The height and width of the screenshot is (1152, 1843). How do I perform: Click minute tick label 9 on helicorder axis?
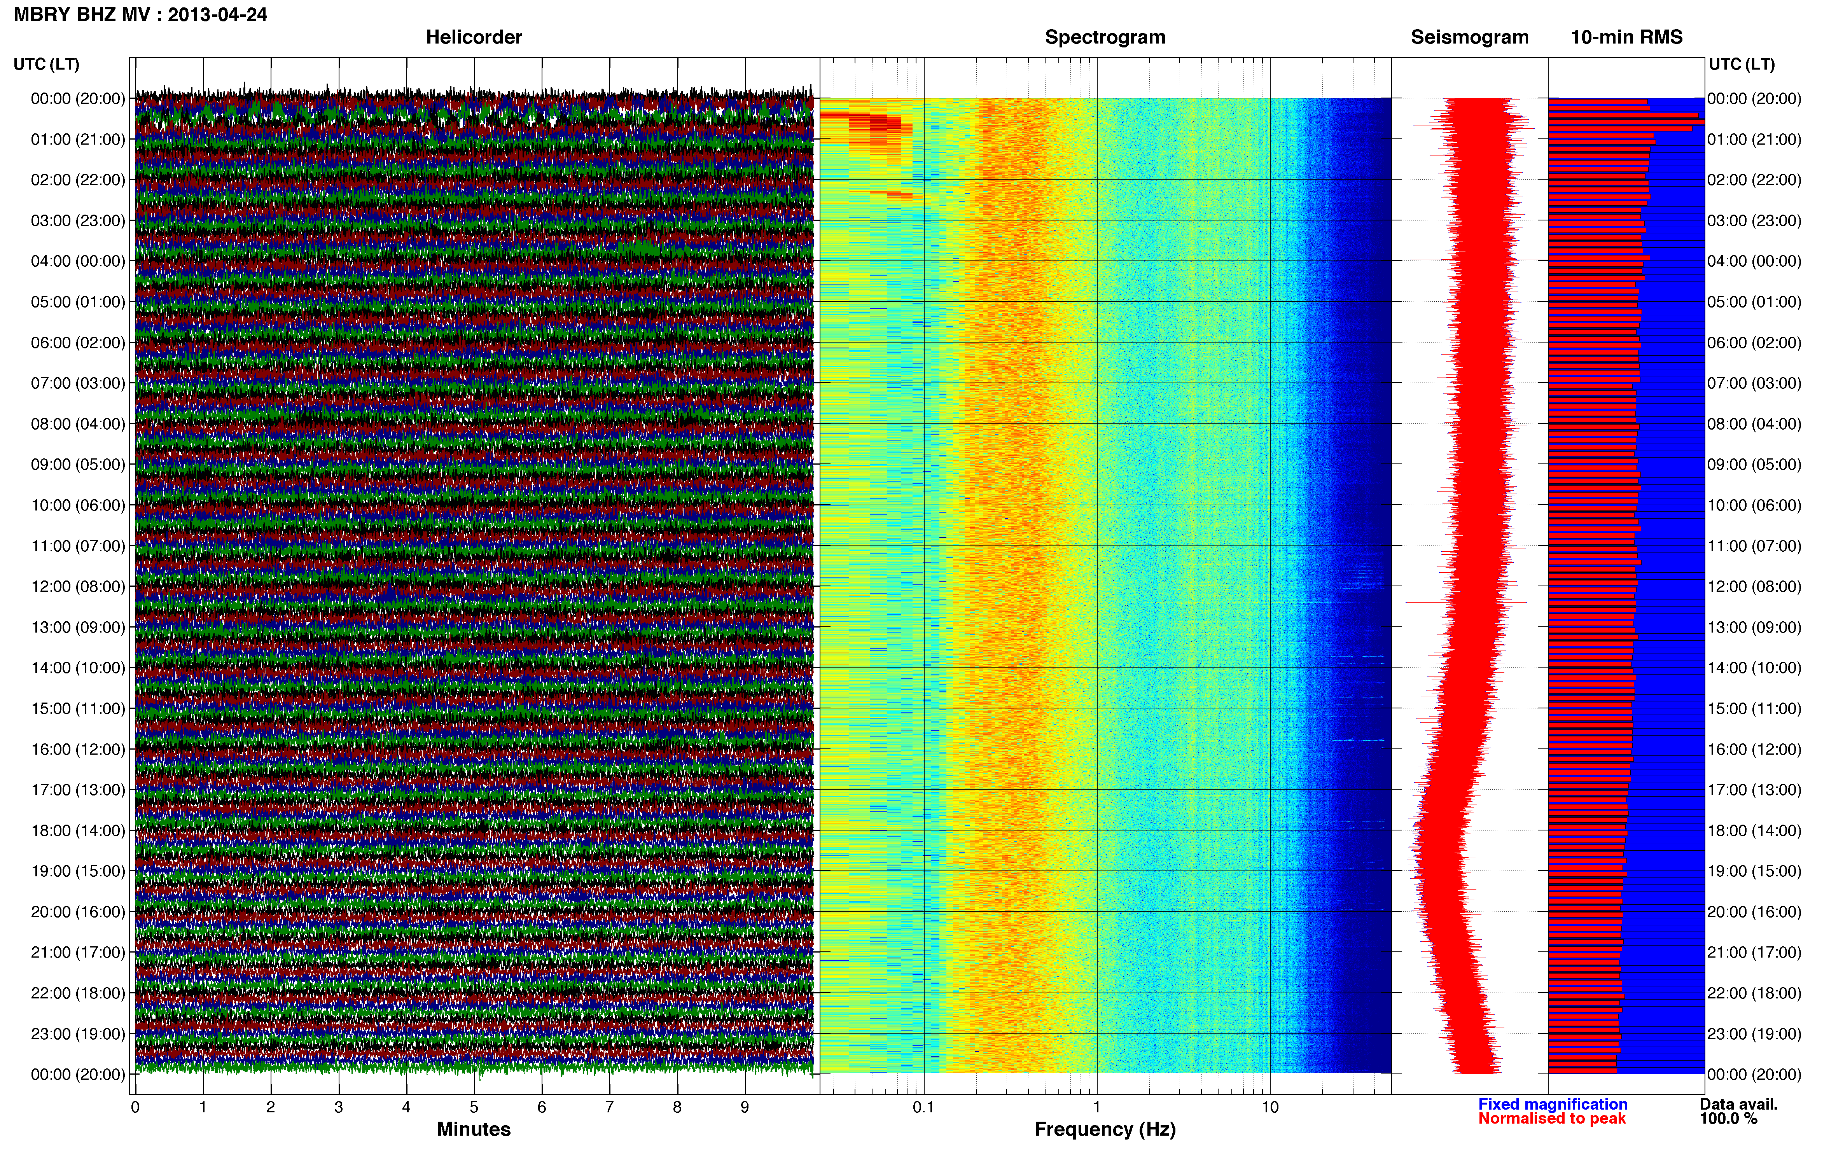(745, 1107)
